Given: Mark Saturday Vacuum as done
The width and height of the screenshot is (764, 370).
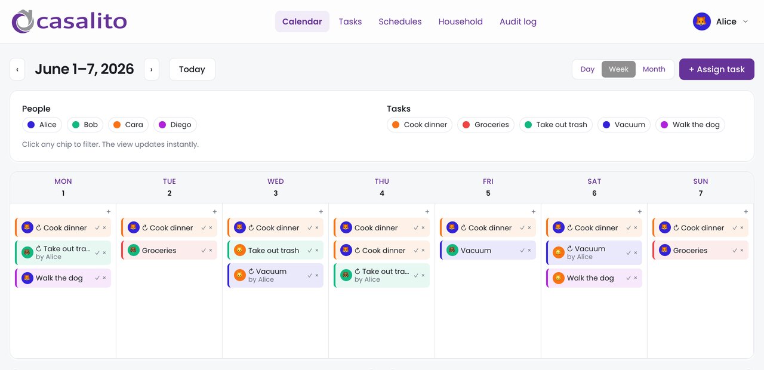Looking at the screenshot, I should (629, 253).
